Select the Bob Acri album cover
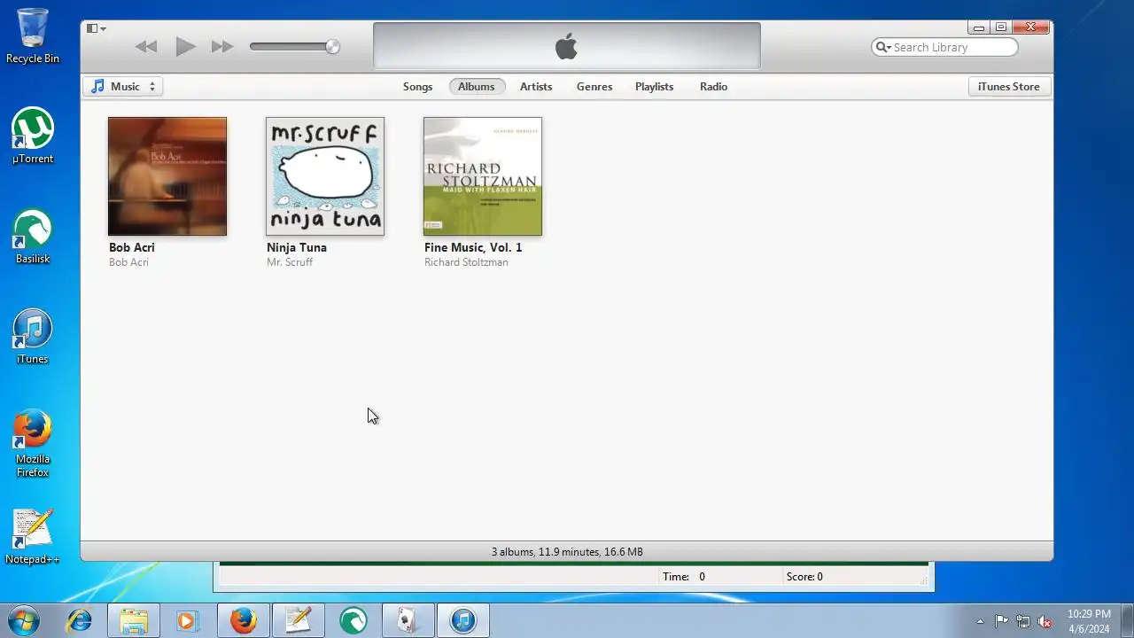This screenshot has height=638, width=1134. point(167,176)
